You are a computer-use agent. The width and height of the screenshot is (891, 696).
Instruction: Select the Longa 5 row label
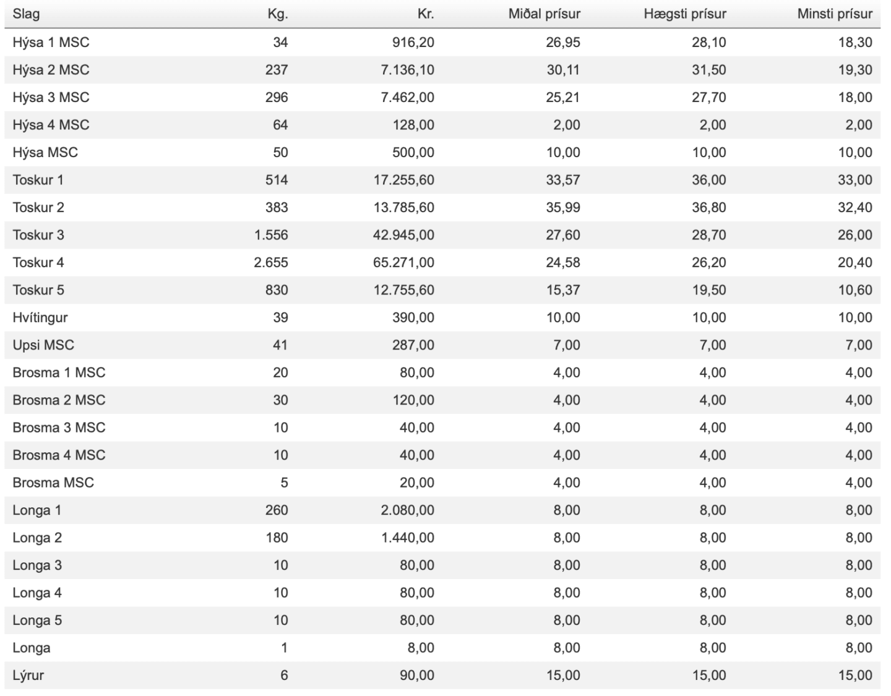(37, 621)
